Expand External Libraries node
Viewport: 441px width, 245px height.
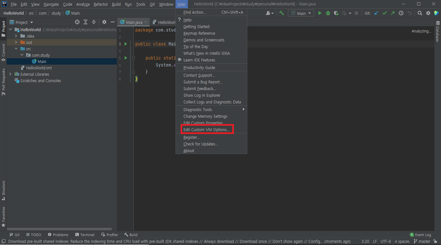coord(11,74)
